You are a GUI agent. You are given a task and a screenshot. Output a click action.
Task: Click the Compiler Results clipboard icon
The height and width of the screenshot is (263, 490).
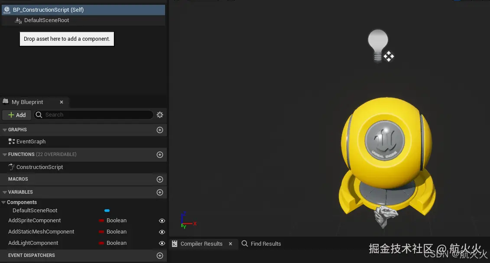[175, 244]
